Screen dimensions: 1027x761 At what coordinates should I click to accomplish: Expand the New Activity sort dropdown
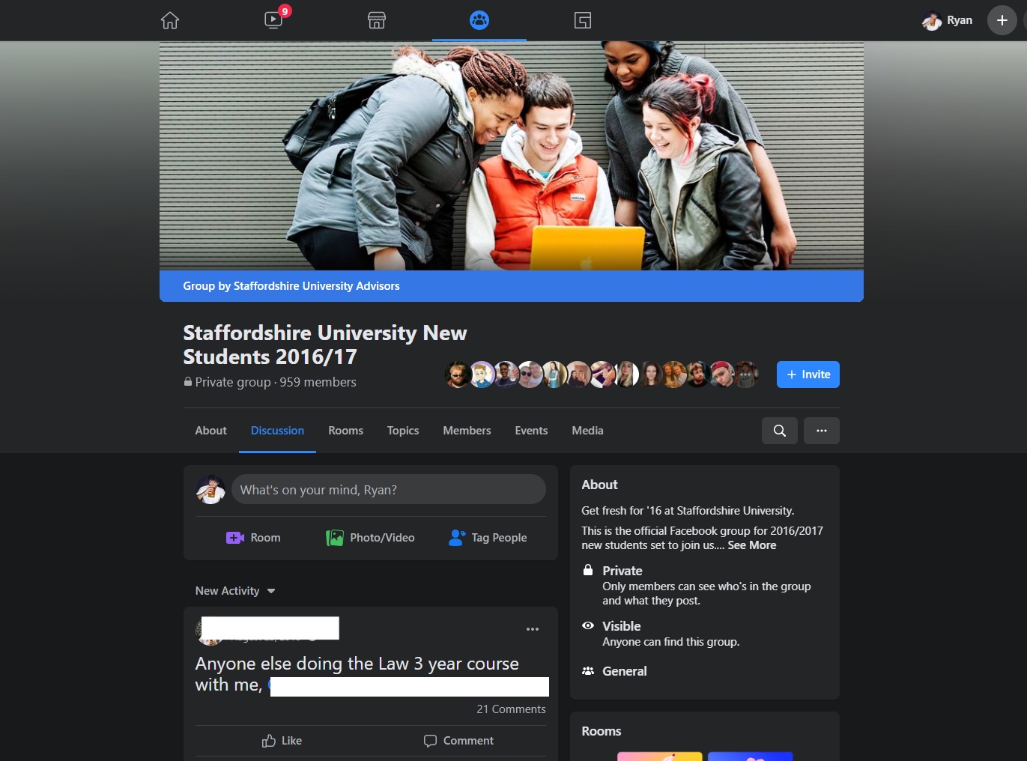pyautogui.click(x=235, y=591)
